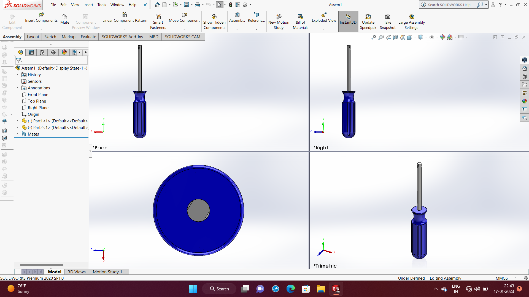Open SOLIDWORKS Resources task pane
The height and width of the screenshot is (297, 529).
coord(524,68)
